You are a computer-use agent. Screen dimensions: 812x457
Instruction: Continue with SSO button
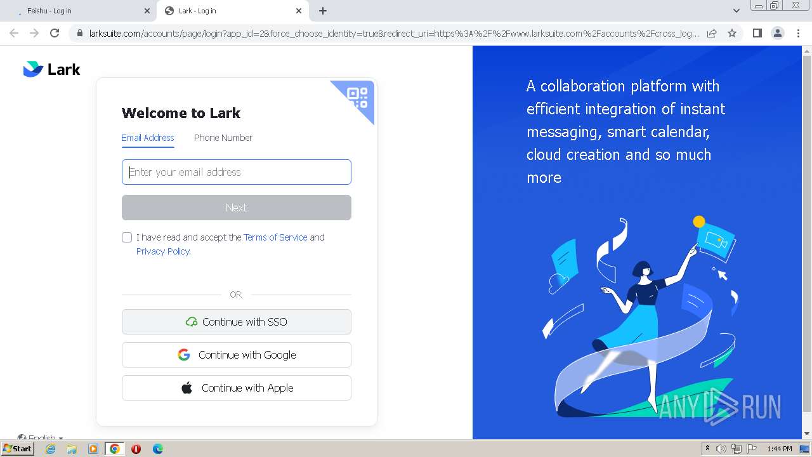[237, 322]
